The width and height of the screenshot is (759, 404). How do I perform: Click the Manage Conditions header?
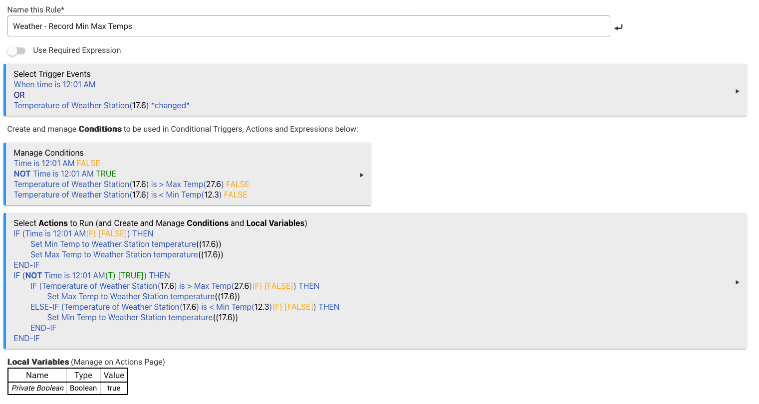[48, 153]
